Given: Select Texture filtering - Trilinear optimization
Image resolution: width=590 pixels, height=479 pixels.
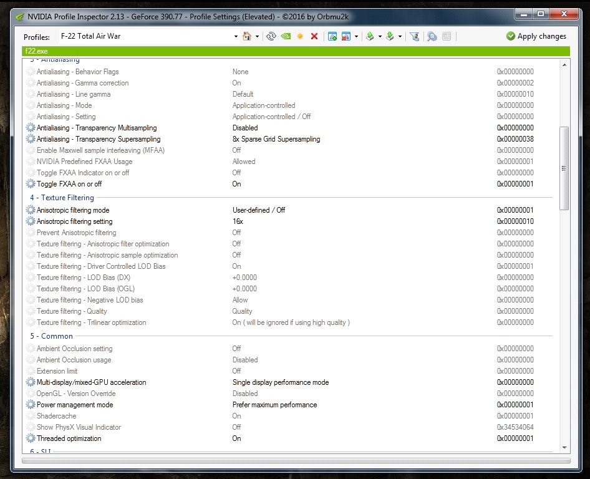Looking at the screenshot, I should [91, 322].
